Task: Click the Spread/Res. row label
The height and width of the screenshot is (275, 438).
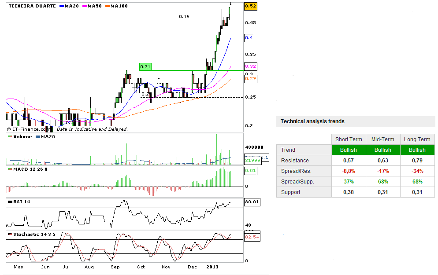Action: [x=296, y=171]
